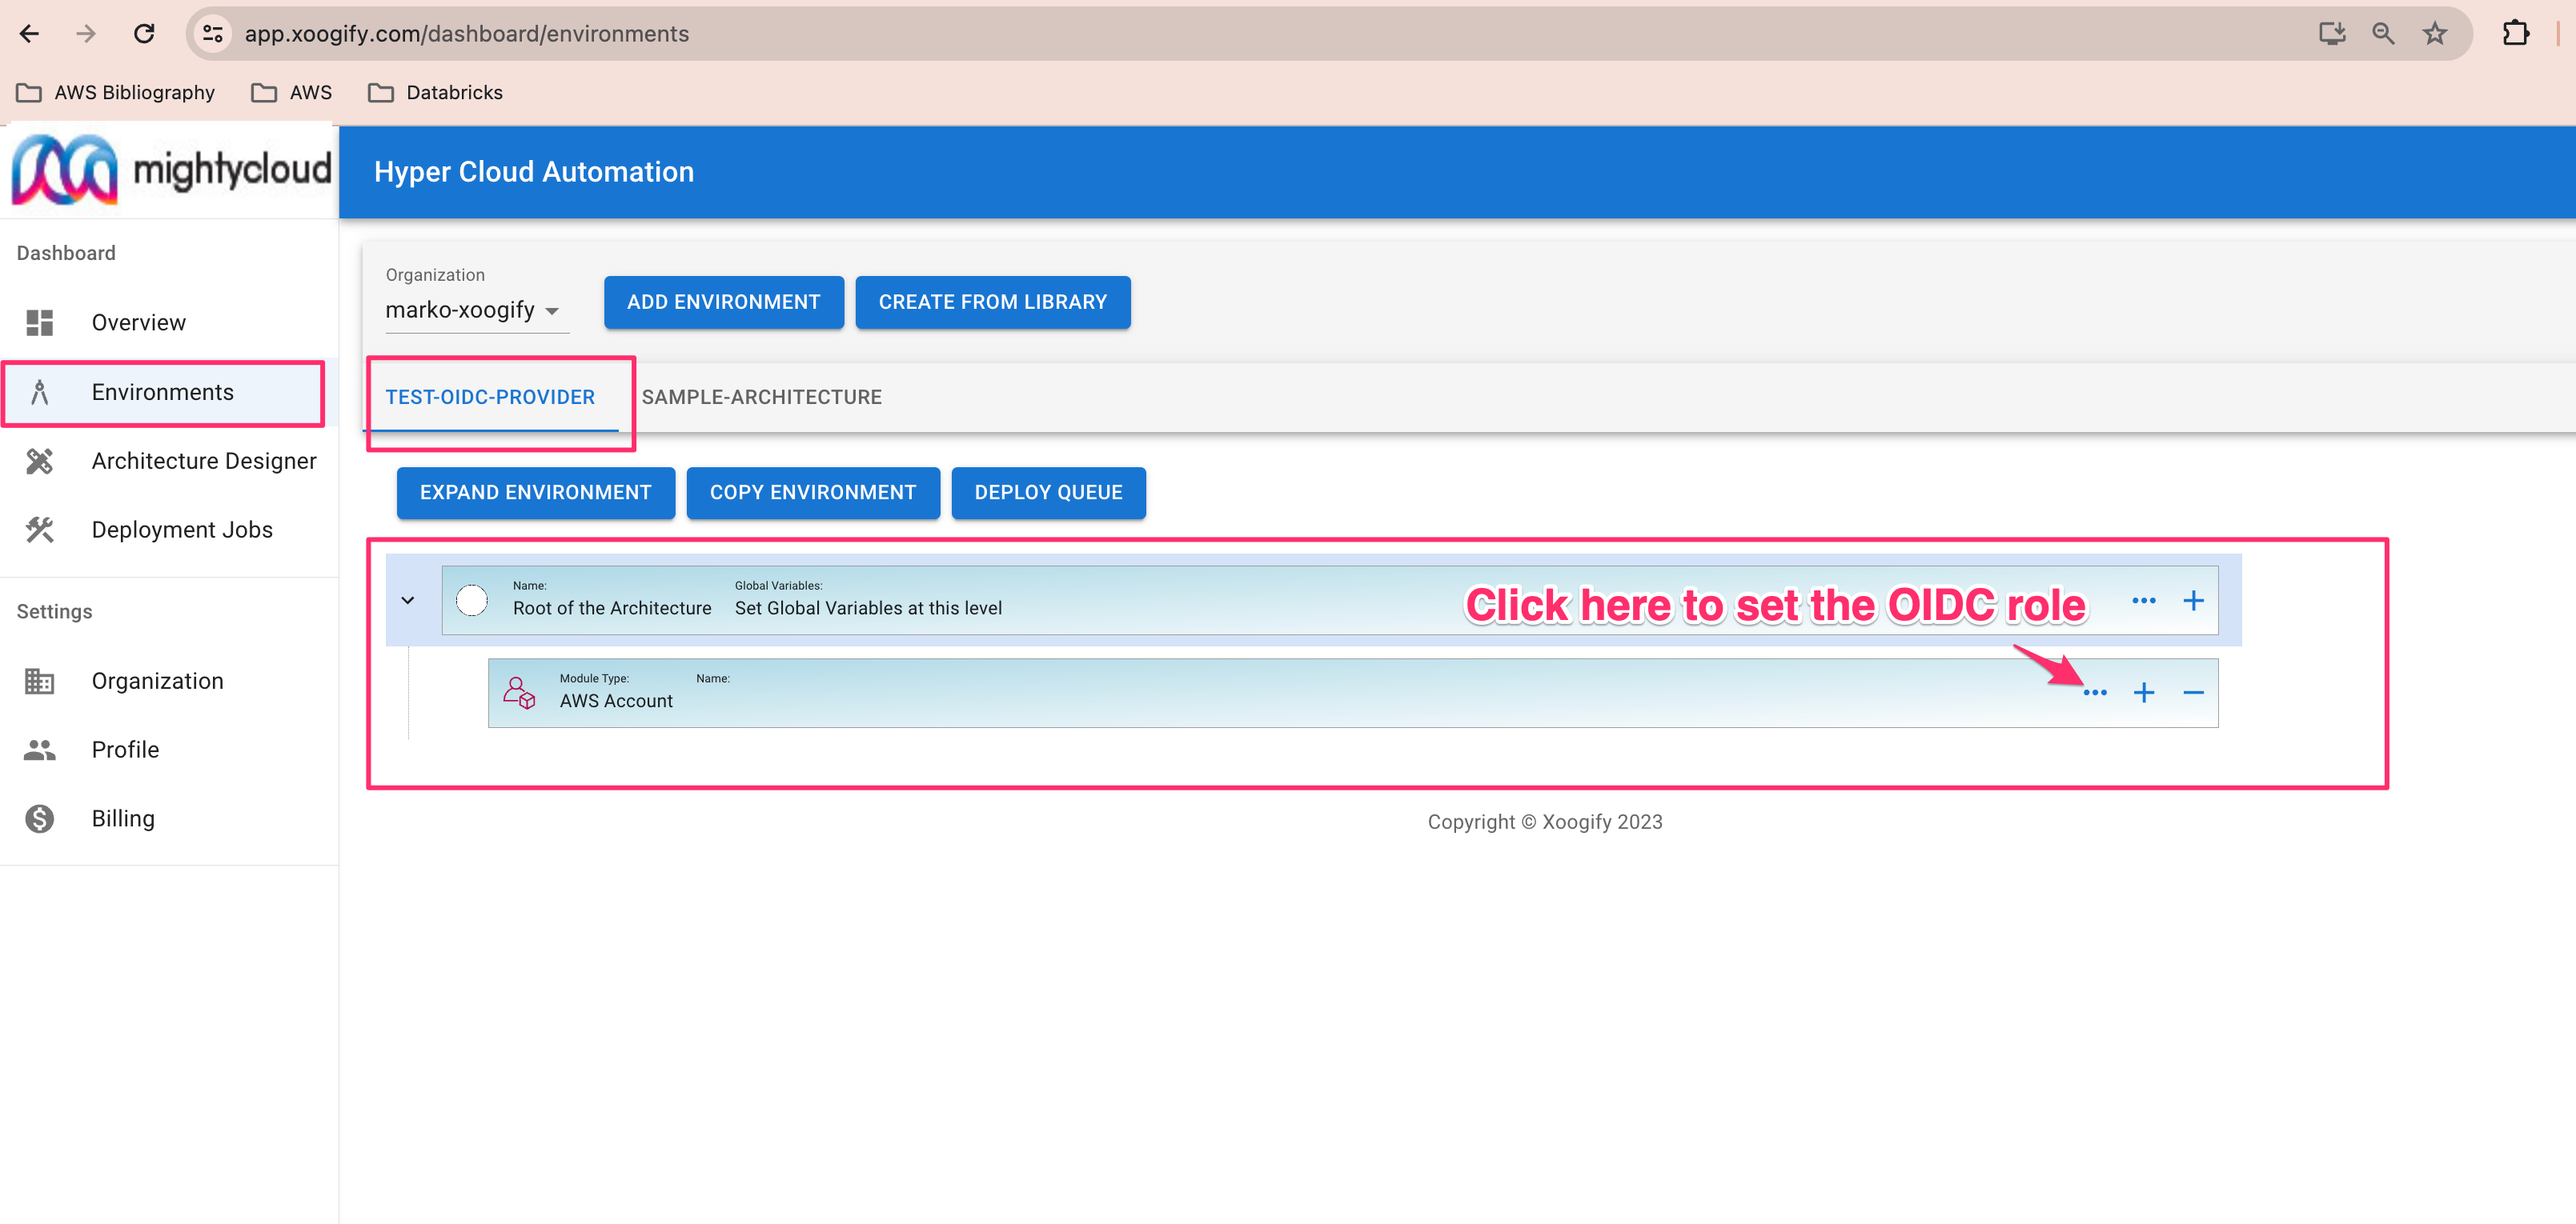Select the Profile people icon
This screenshot has height=1224, width=2576.
pos(40,750)
